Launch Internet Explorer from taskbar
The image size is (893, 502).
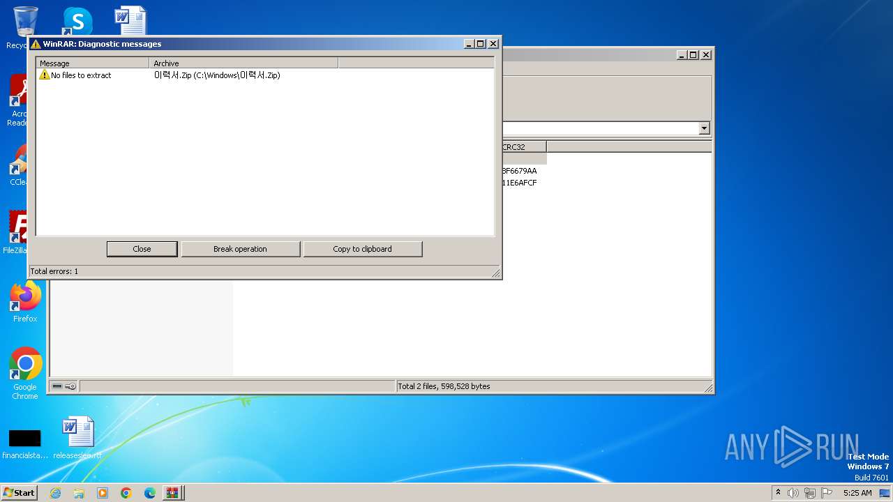pyautogui.click(x=55, y=493)
